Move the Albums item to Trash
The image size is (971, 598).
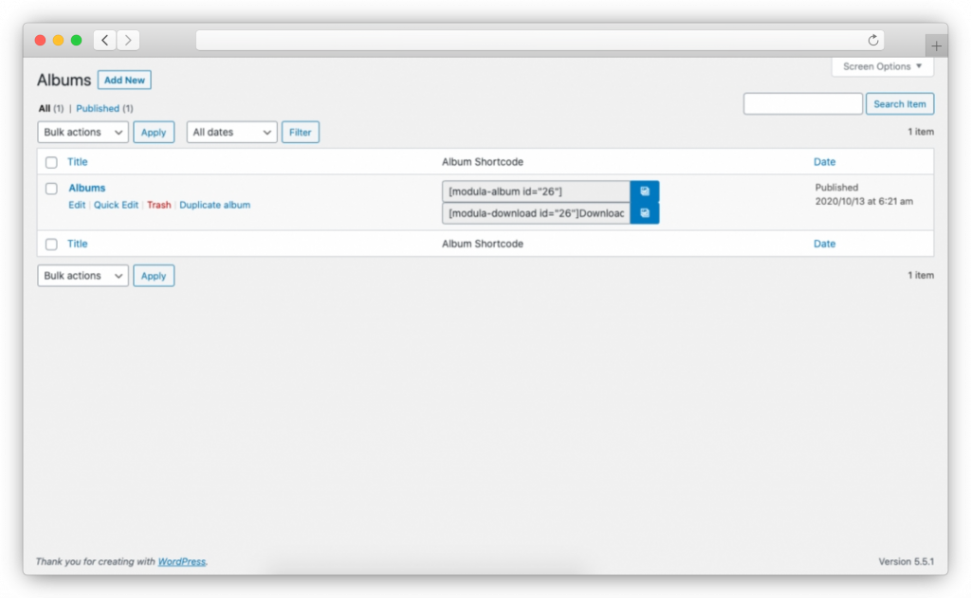(x=158, y=205)
